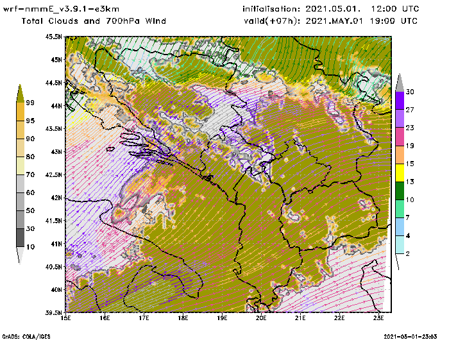Click the 30–50 cloud legend swatch

(x=21, y=219)
